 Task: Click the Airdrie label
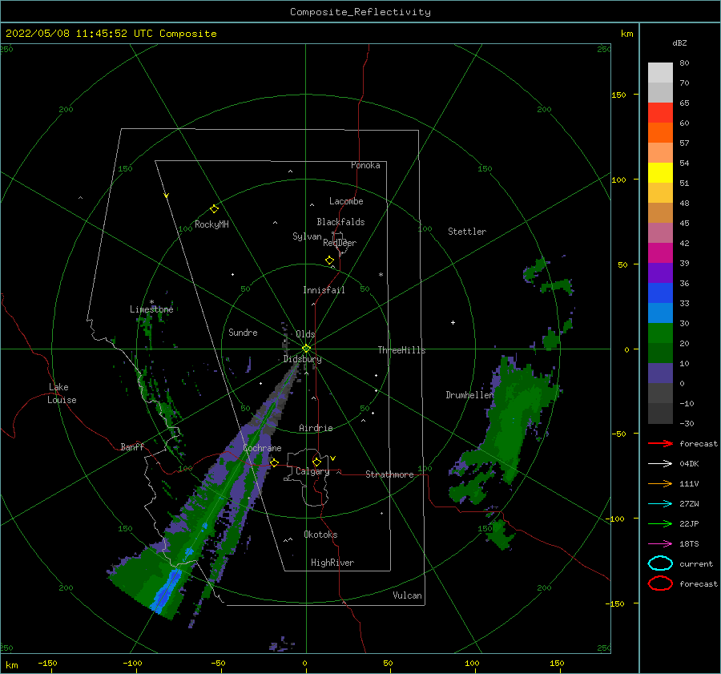pos(316,428)
